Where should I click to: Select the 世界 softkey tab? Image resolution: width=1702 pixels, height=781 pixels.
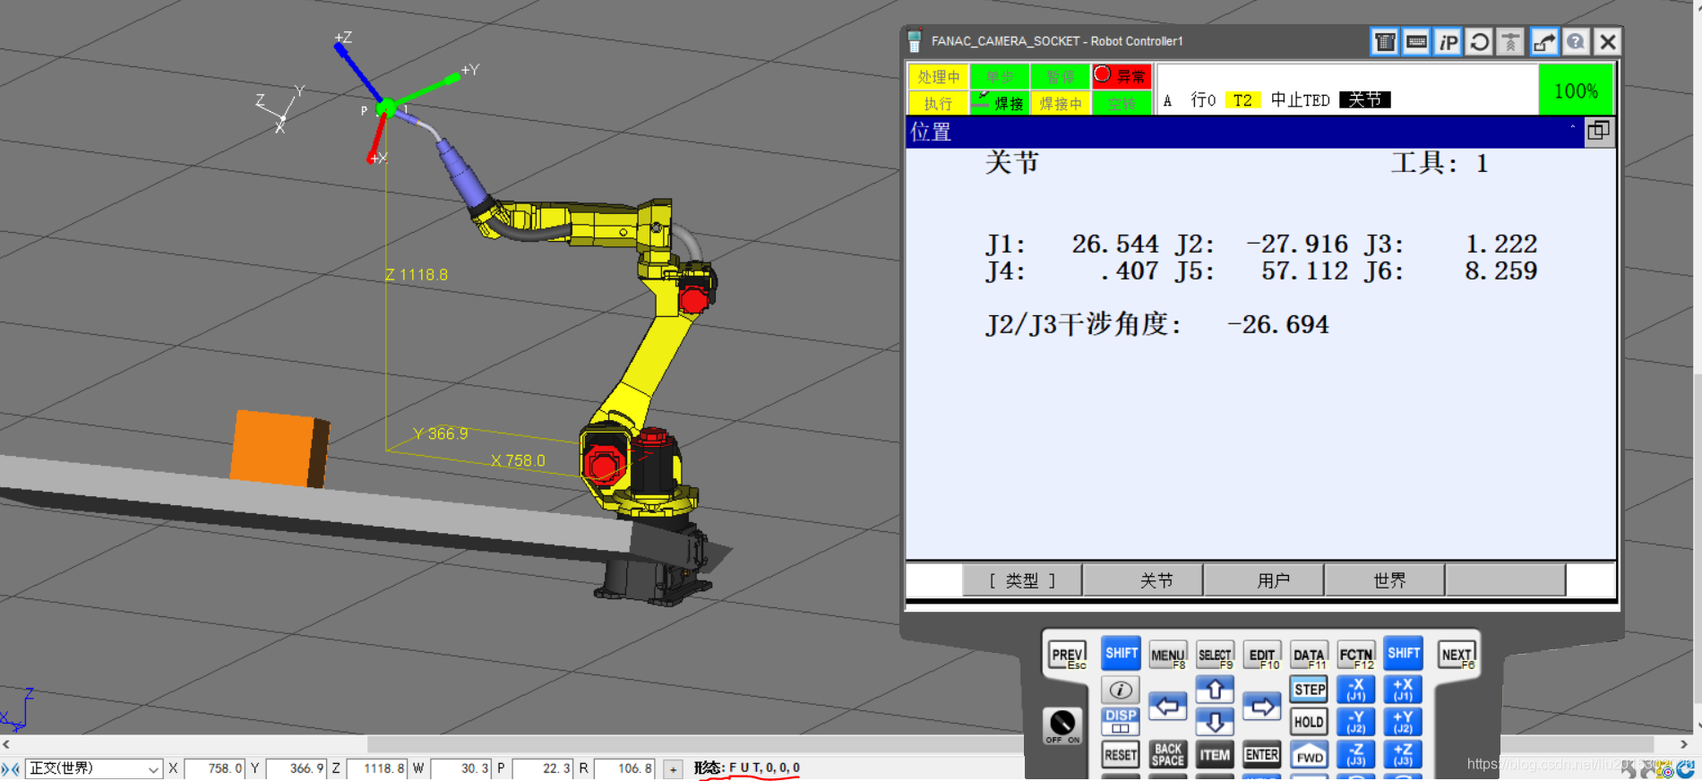click(1385, 580)
